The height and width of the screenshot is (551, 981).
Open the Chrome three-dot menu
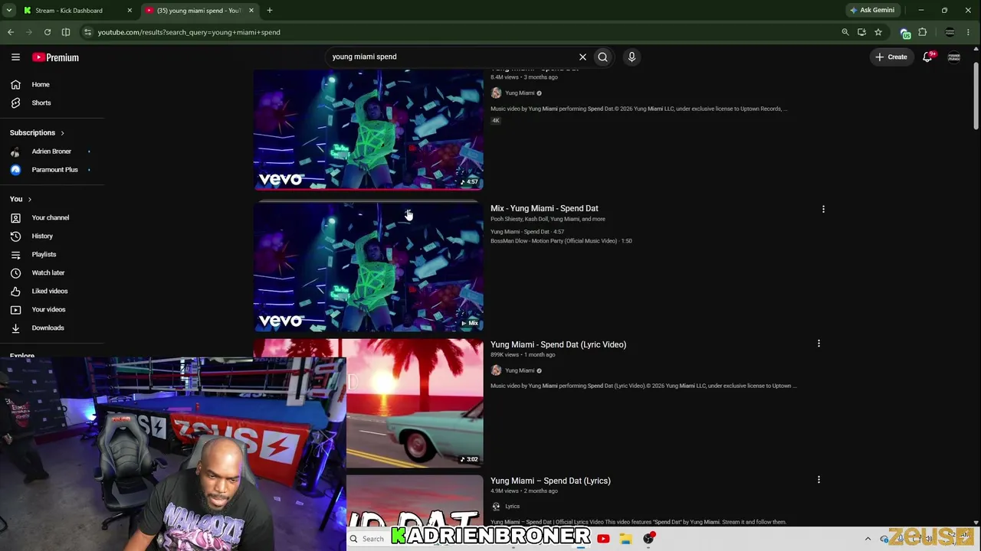(x=970, y=32)
